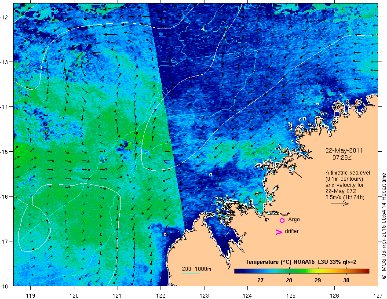Click longitude axis label 127
The height and width of the screenshot is (299, 387).
(378, 295)
